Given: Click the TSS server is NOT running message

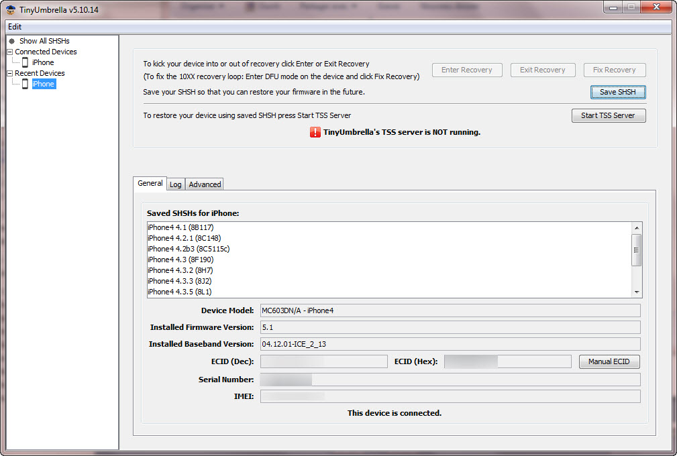Looking at the screenshot, I should tap(402, 133).
